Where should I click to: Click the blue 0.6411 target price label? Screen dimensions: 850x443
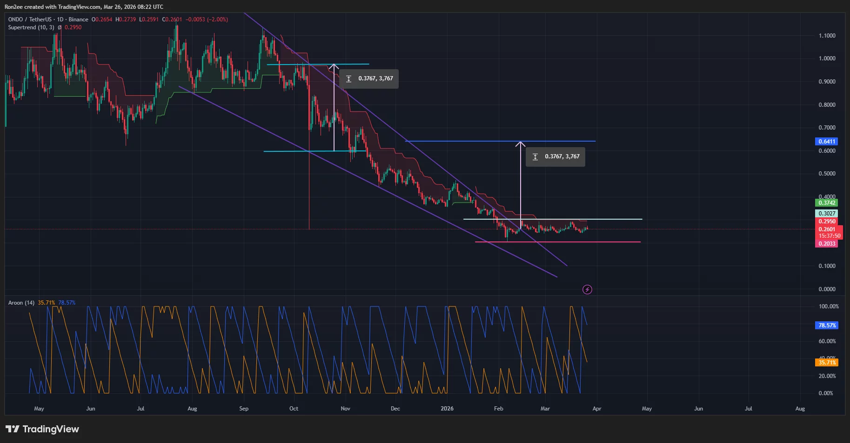click(x=827, y=141)
